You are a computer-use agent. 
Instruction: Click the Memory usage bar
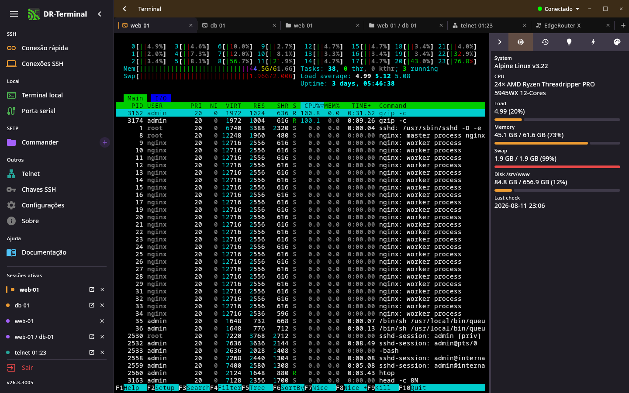pos(557,143)
